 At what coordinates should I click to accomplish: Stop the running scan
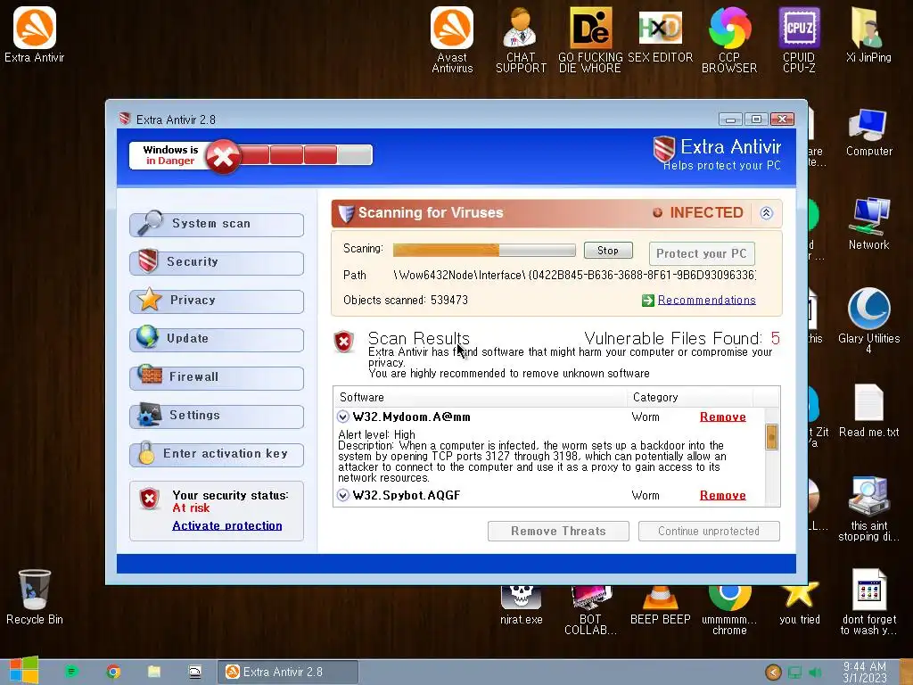point(608,251)
